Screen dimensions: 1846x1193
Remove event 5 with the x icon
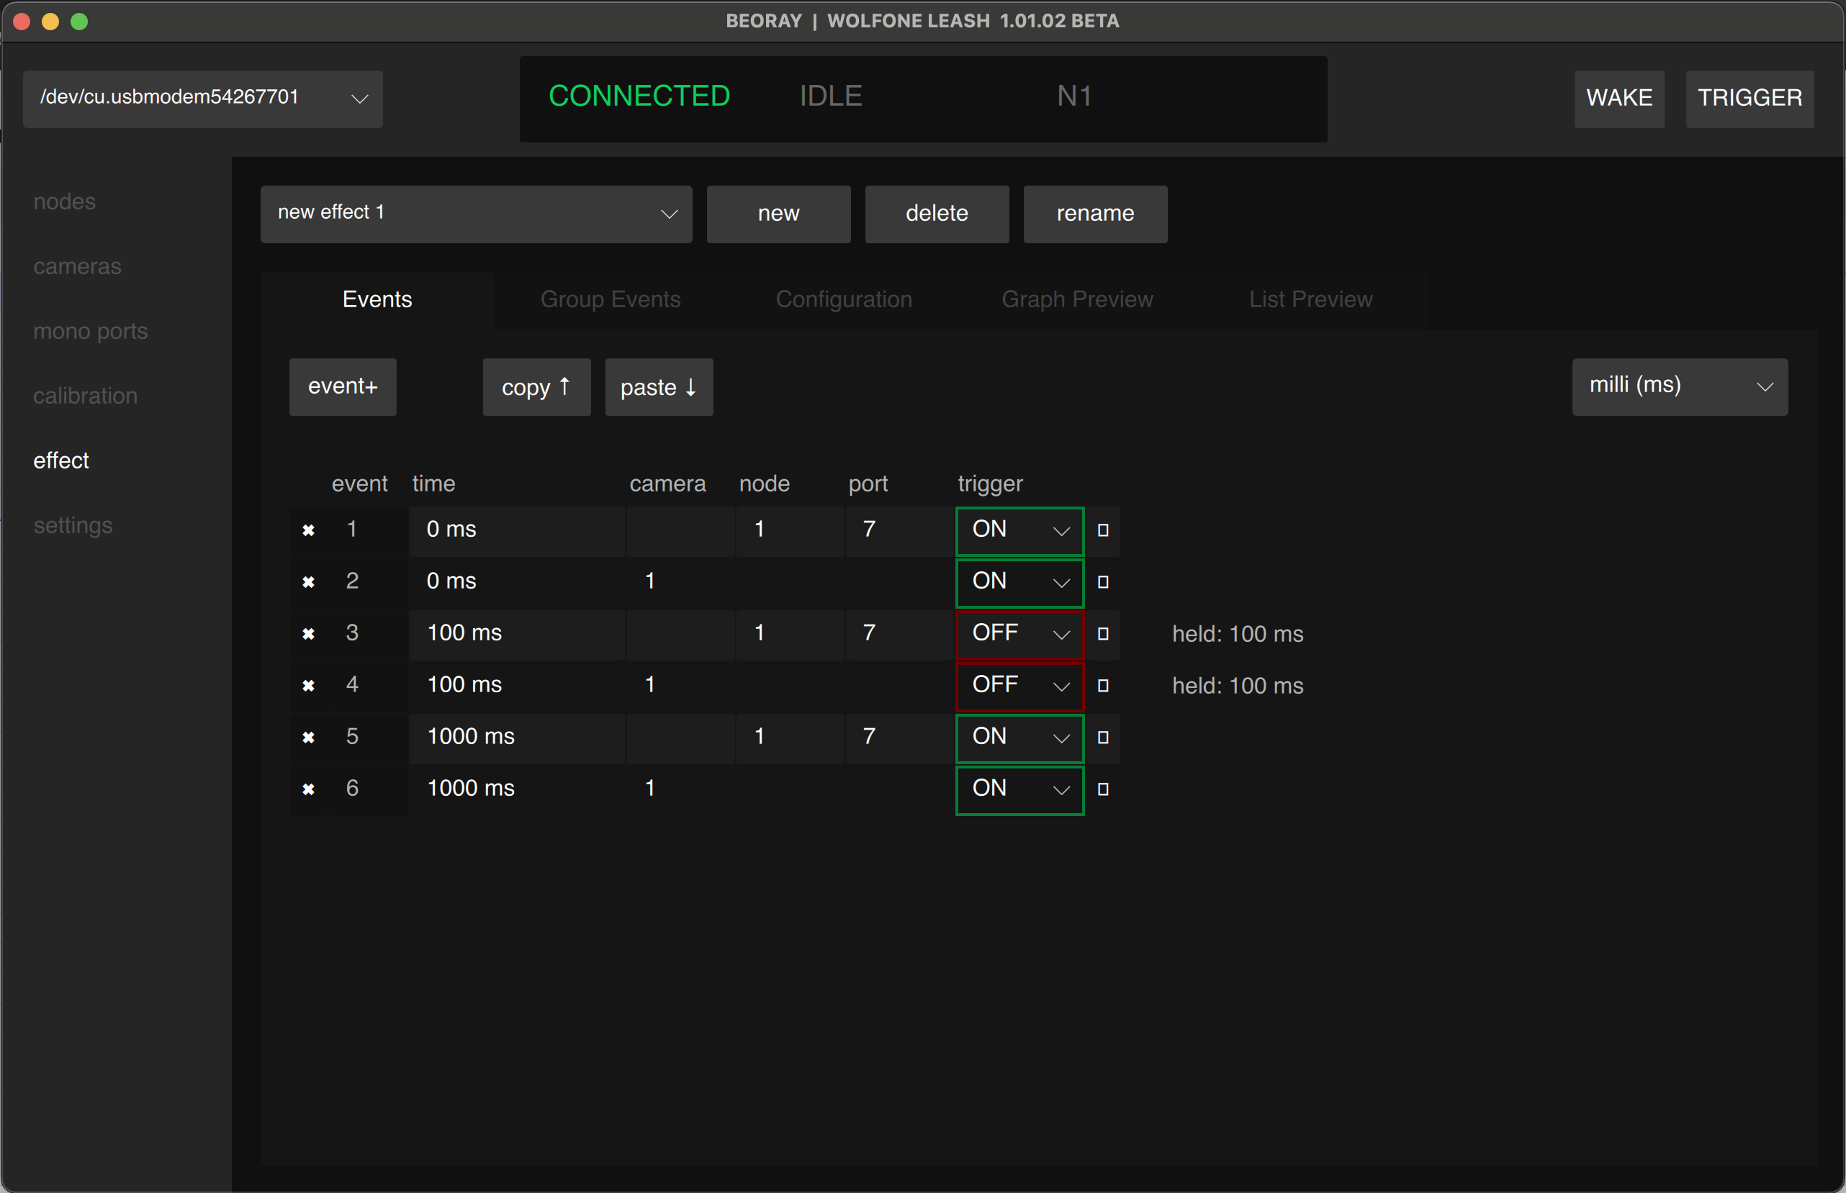[308, 738]
